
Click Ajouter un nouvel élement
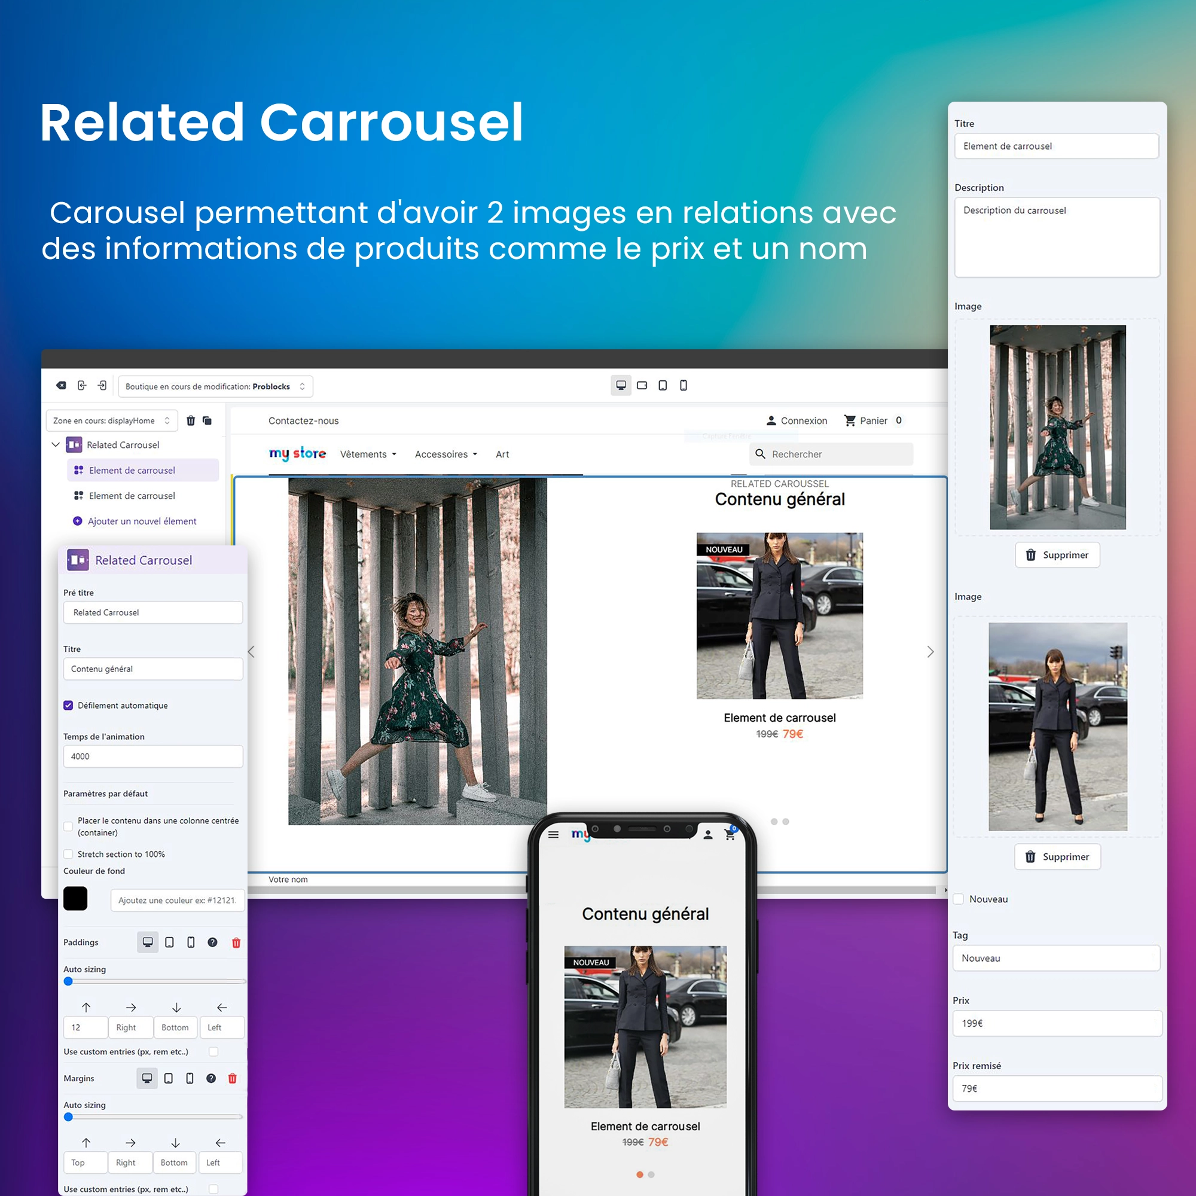tap(141, 521)
